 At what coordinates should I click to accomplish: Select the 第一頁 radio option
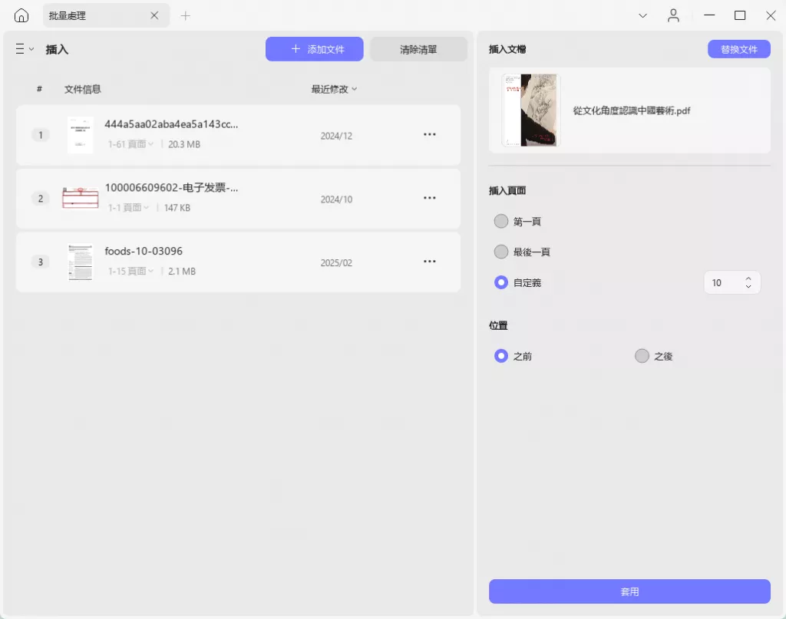[500, 221]
